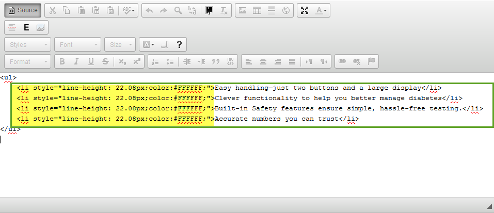Screen dimensions: 494x213
Task: Align text right
Action: [x=278, y=62]
